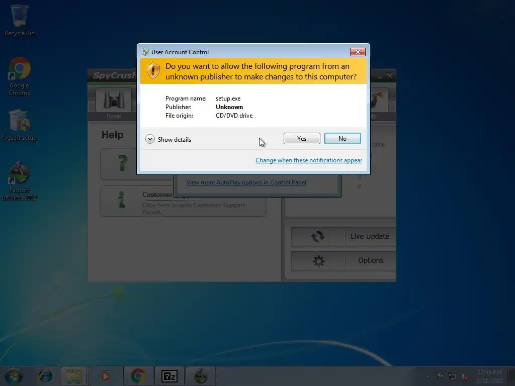Open the Home tab in SpyCrush window
Viewport: 515px width, 386px height.
(114, 105)
